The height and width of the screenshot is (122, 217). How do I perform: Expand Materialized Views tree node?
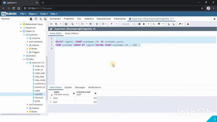[x=21, y=24]
